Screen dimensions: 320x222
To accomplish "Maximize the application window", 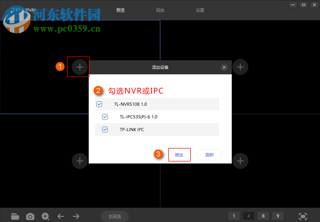I will point(303,5).
